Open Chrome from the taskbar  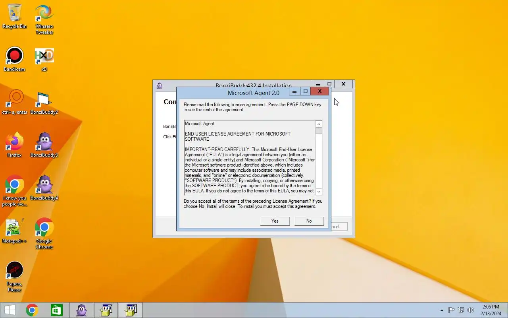[32, 310]
